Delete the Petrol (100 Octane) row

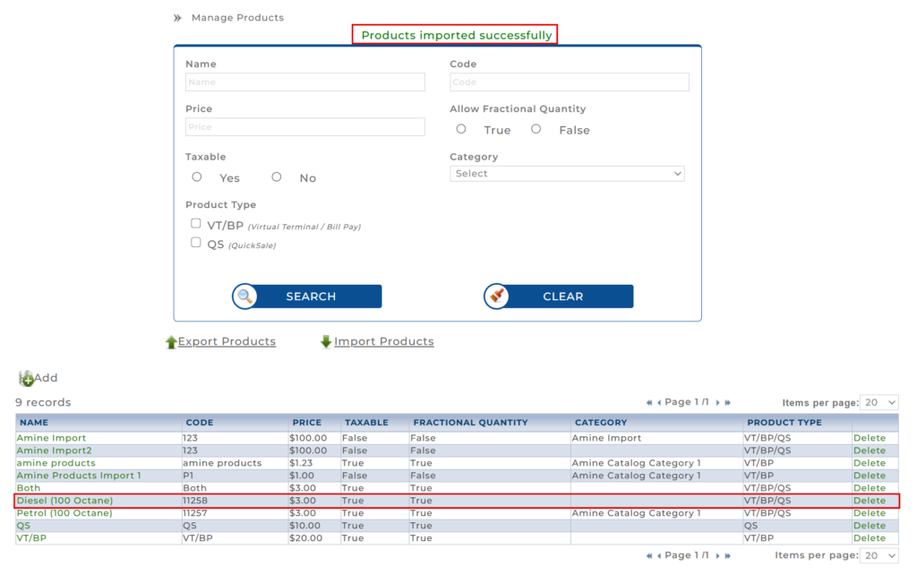pos(869,513)
